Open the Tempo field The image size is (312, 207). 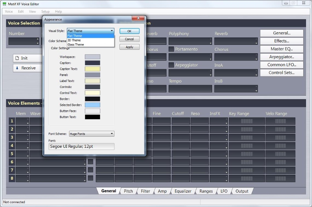pyautogui.click(x=190, y=89)
